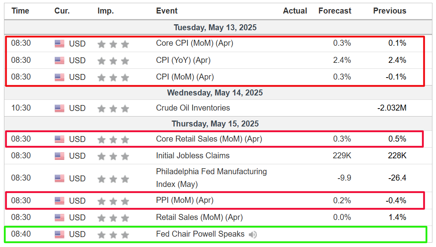436x247 pixels.
Task: Click the Cur. column header
Action: tap(62, 11)
